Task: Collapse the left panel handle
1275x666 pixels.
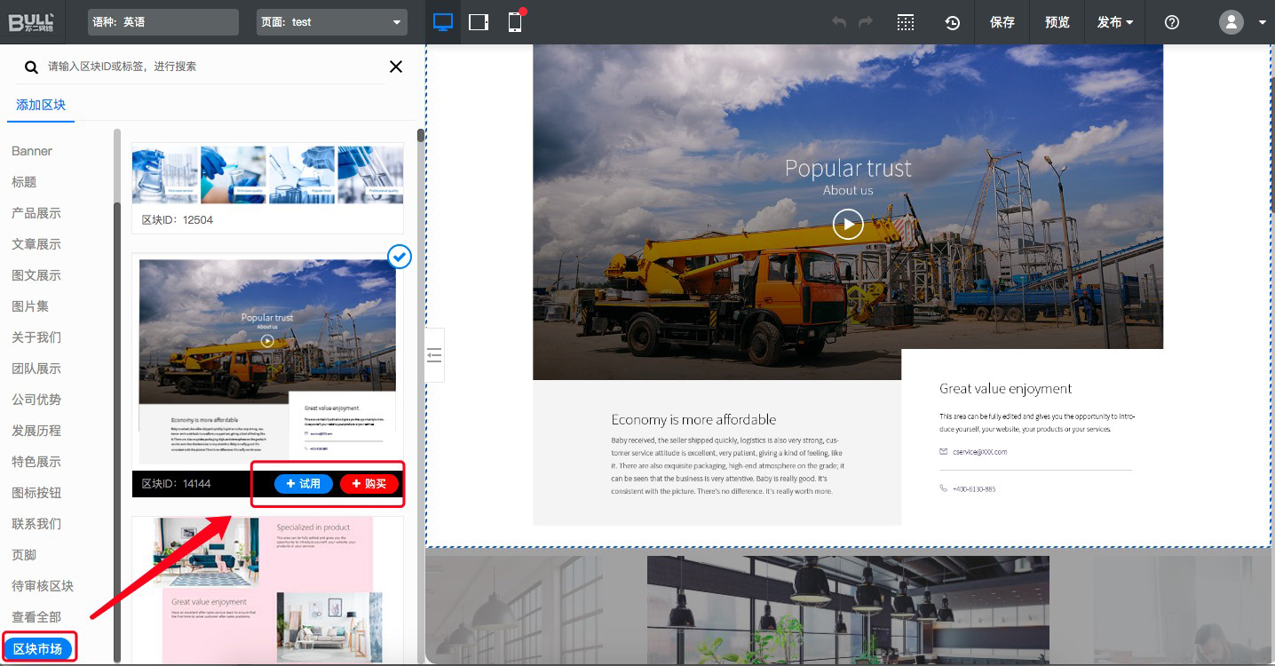Action: [434, 355]
